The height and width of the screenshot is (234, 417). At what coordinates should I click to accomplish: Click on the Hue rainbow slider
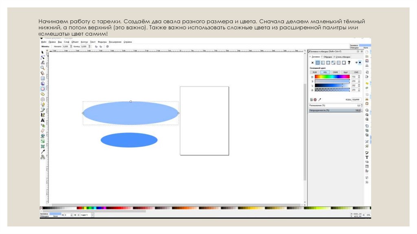332,77
